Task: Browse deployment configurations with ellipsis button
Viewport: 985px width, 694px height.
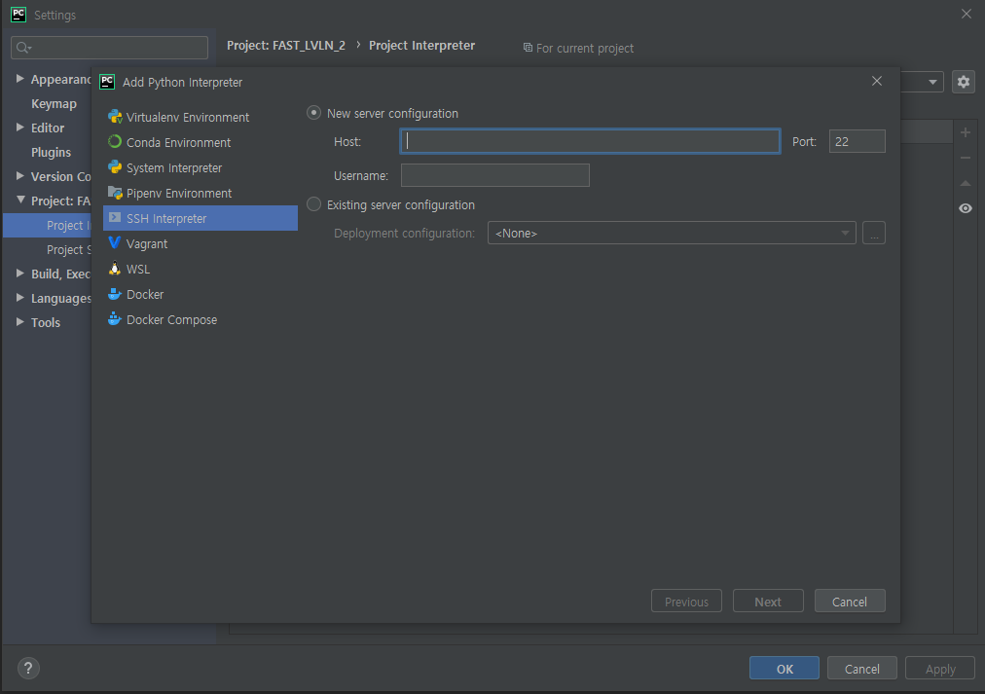Action: [x=874, y=233]
